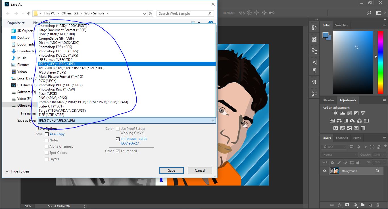
Task: Delete layer with trash icon
Action: point(378,205)
